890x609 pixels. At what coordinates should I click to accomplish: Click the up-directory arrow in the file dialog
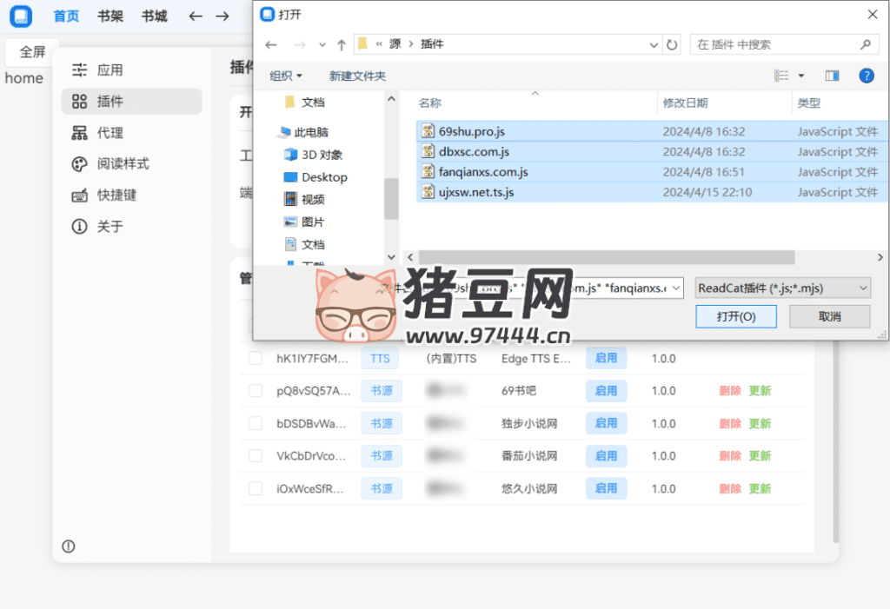coord(342,44)
